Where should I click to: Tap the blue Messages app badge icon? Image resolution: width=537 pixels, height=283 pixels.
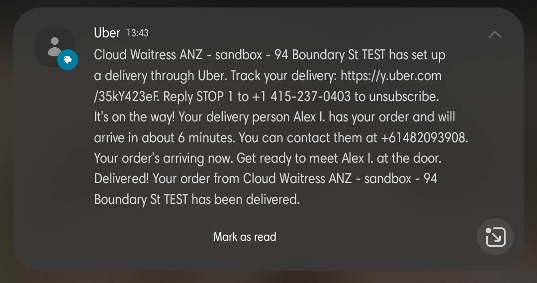point(68,60)
